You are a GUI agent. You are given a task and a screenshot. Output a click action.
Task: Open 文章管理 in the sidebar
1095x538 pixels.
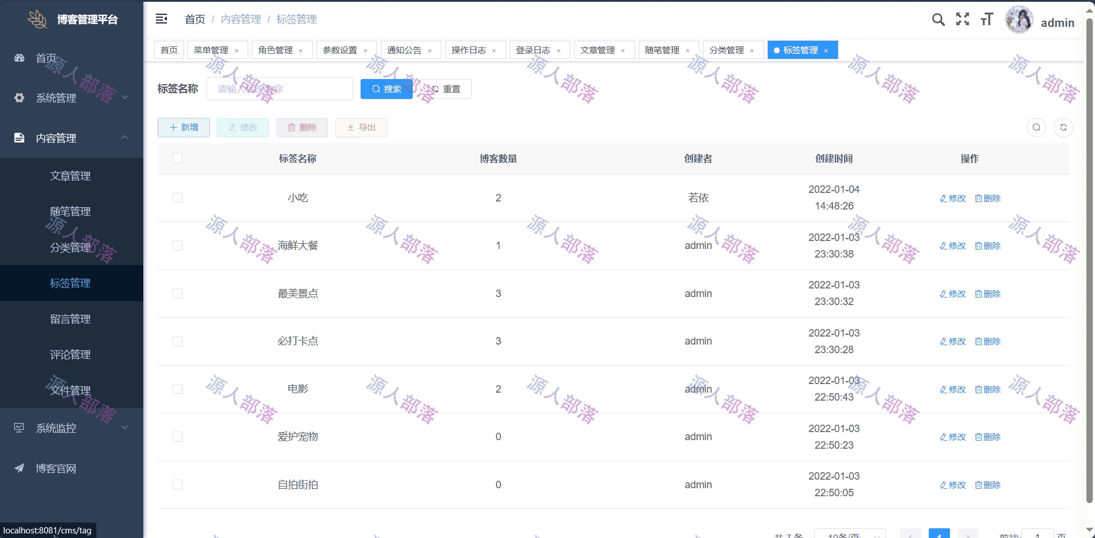point(72,176)
